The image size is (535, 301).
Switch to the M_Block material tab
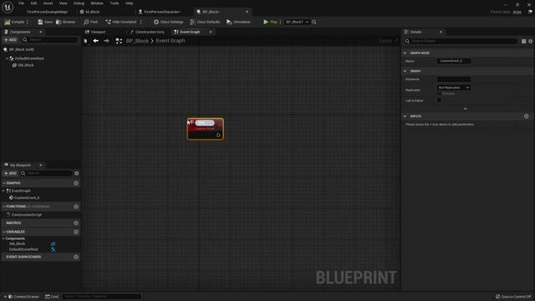point(92,12)
